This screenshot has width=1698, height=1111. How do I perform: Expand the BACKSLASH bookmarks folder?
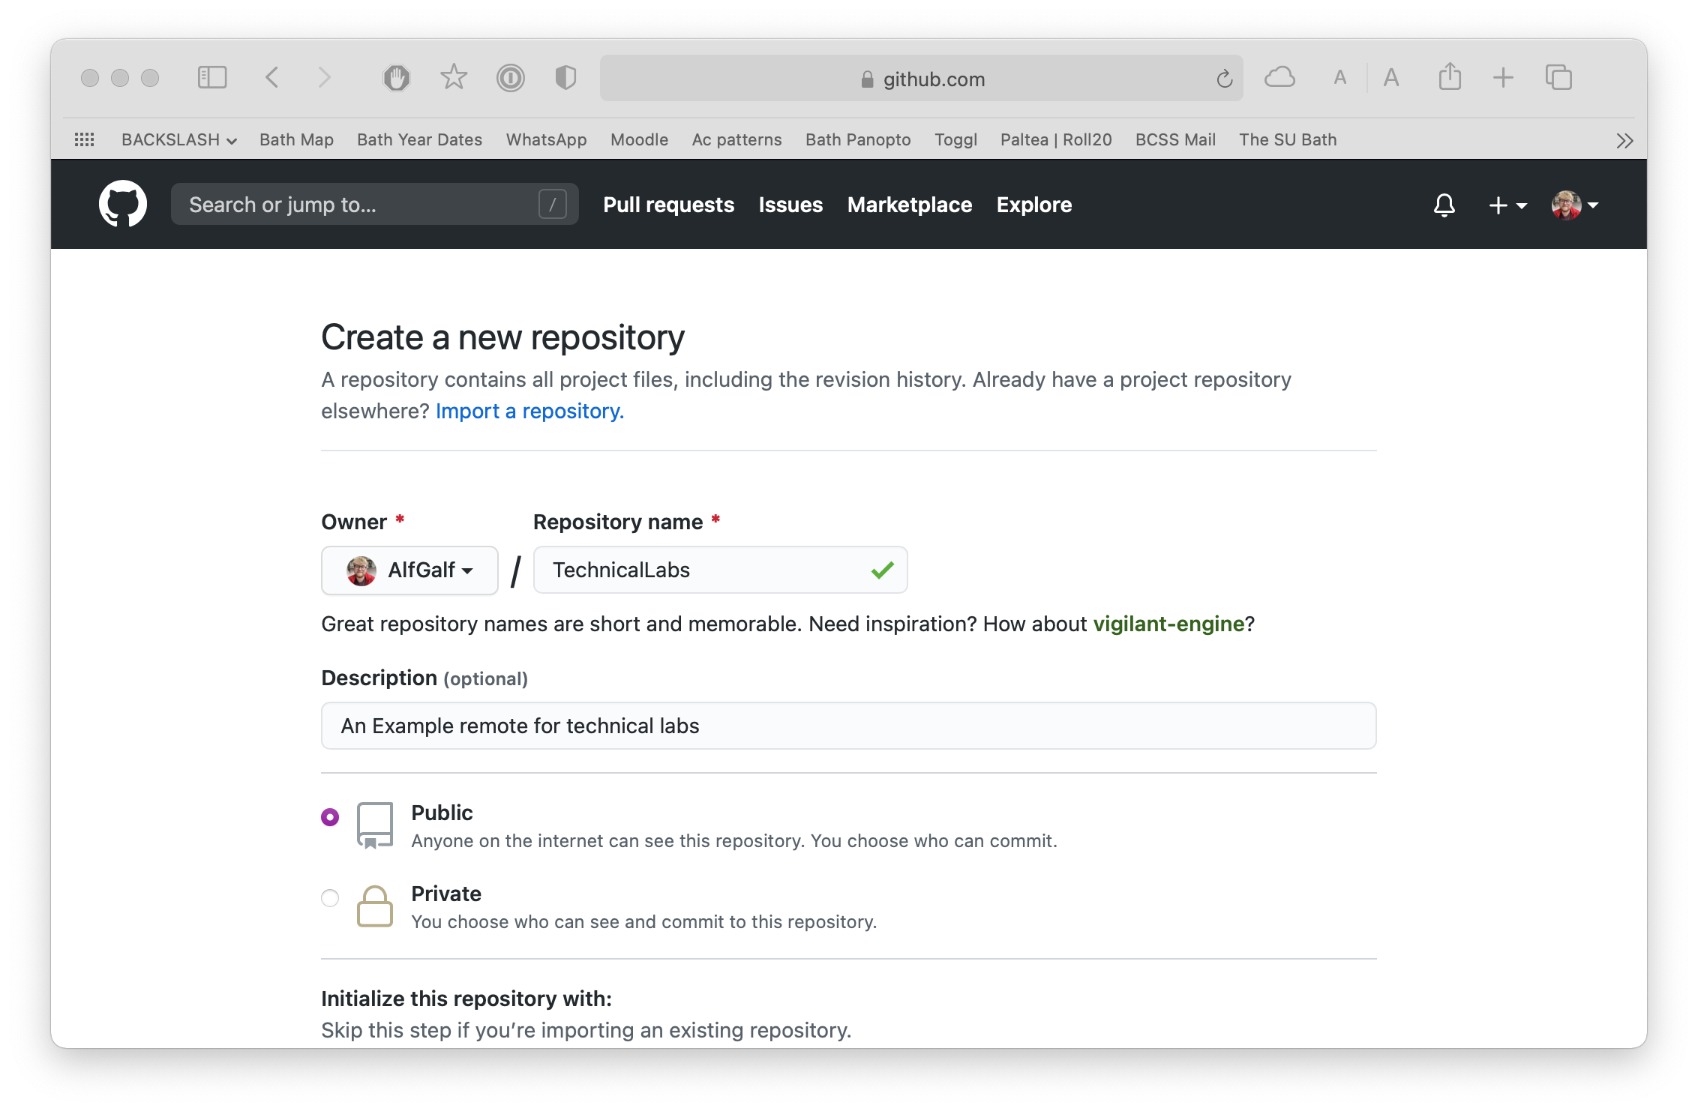tap(179, 139)
